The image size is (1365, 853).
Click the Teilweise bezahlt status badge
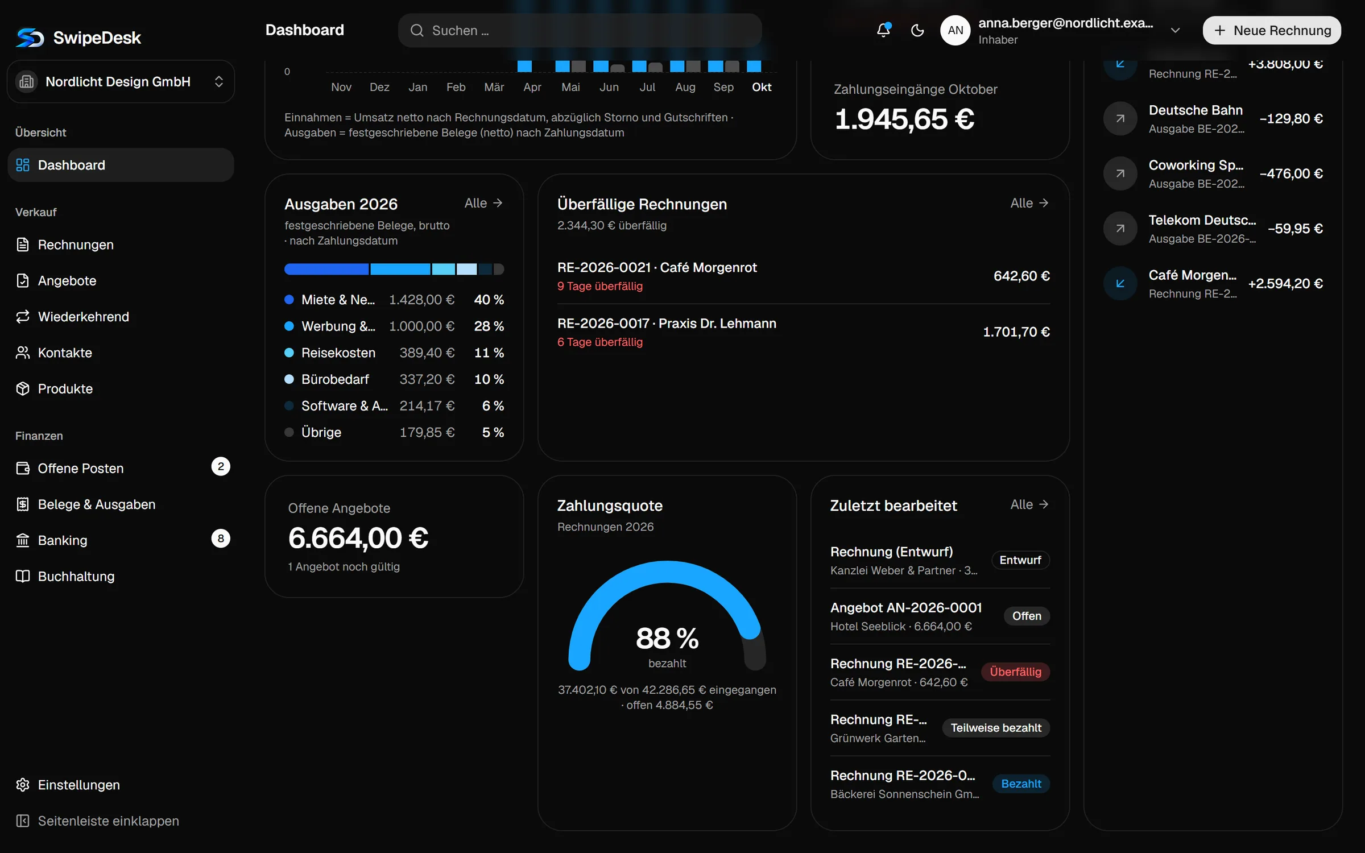tap(996, 728)
